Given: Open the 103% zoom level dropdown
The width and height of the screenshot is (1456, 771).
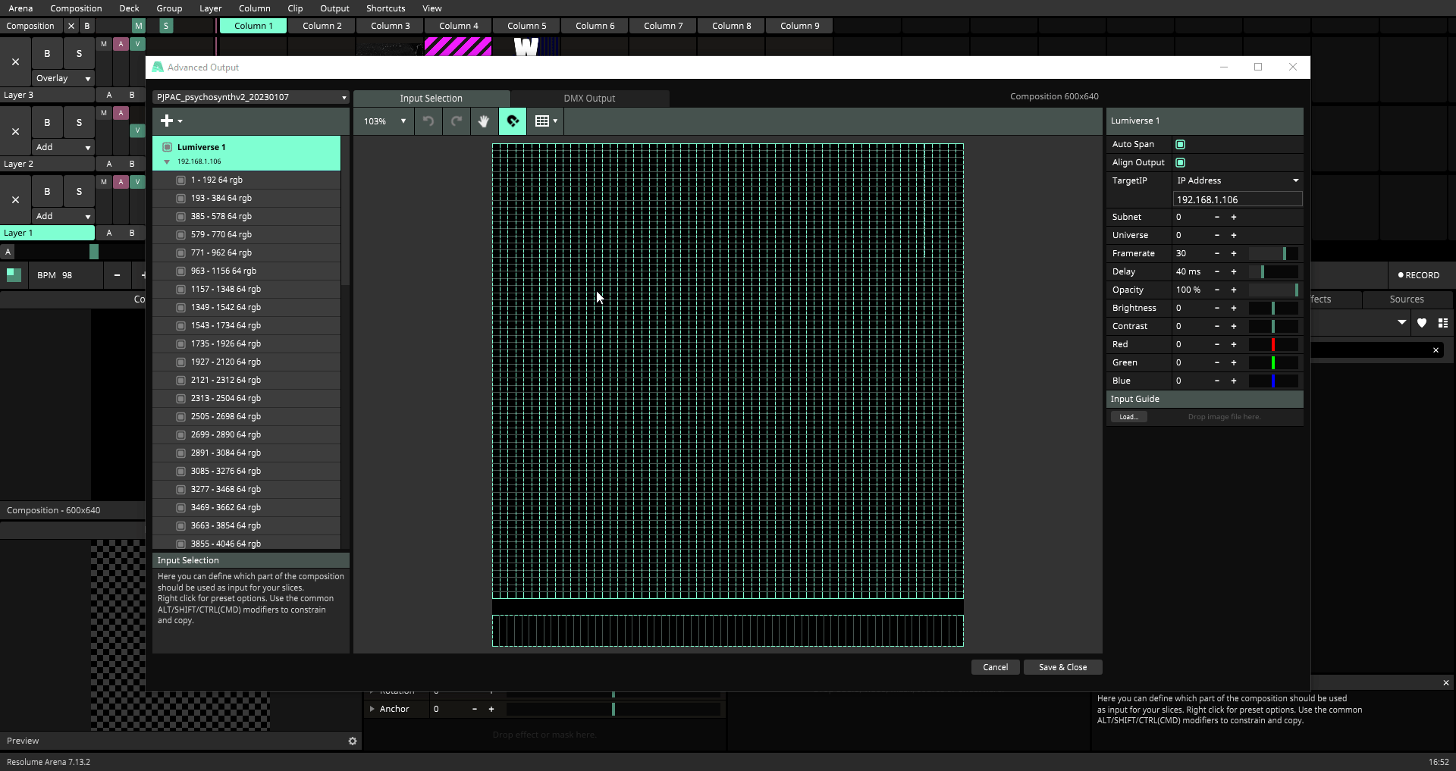Looking at the screenshot, I should point(385,121).
